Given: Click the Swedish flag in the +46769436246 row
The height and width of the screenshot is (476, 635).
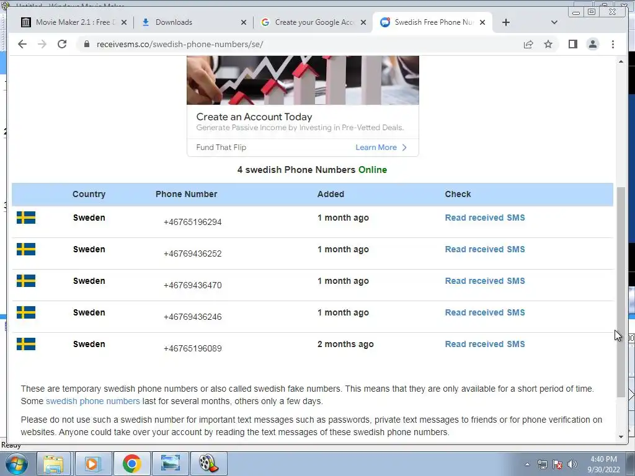Looking at the screenshot, I should (x=26, y=312).
